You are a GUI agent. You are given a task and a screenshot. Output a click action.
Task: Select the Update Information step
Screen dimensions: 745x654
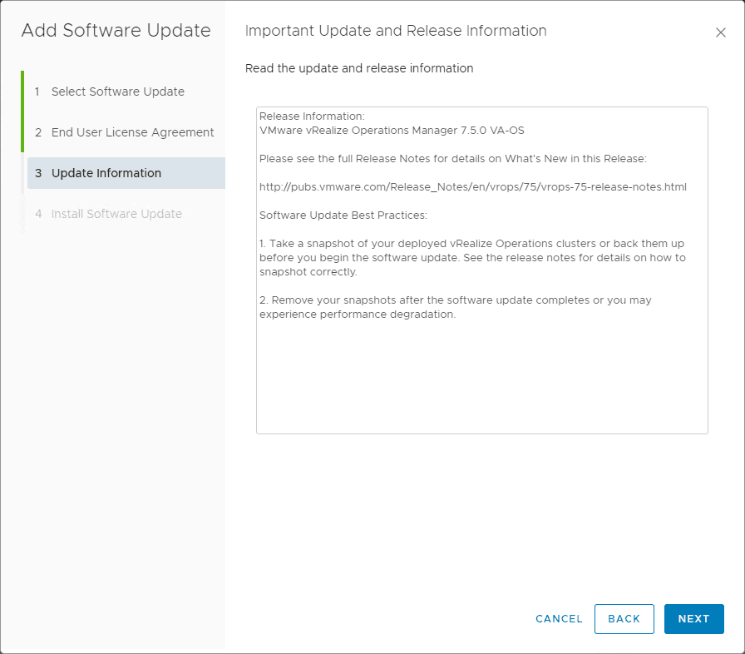[x=106, y=173]
